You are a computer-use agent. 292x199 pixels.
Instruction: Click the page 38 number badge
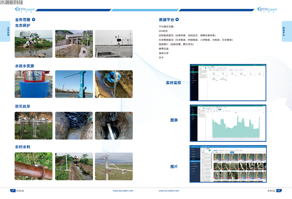pos(279,191)
